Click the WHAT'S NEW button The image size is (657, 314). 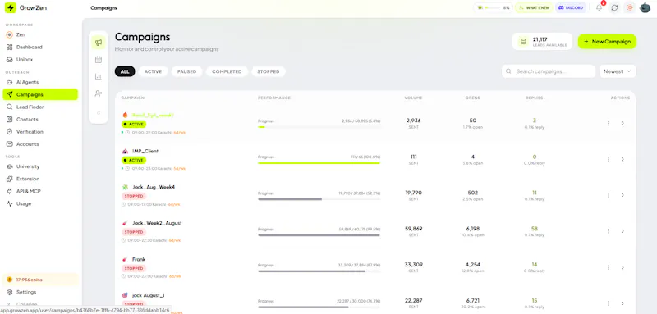[x=534, y=7]
